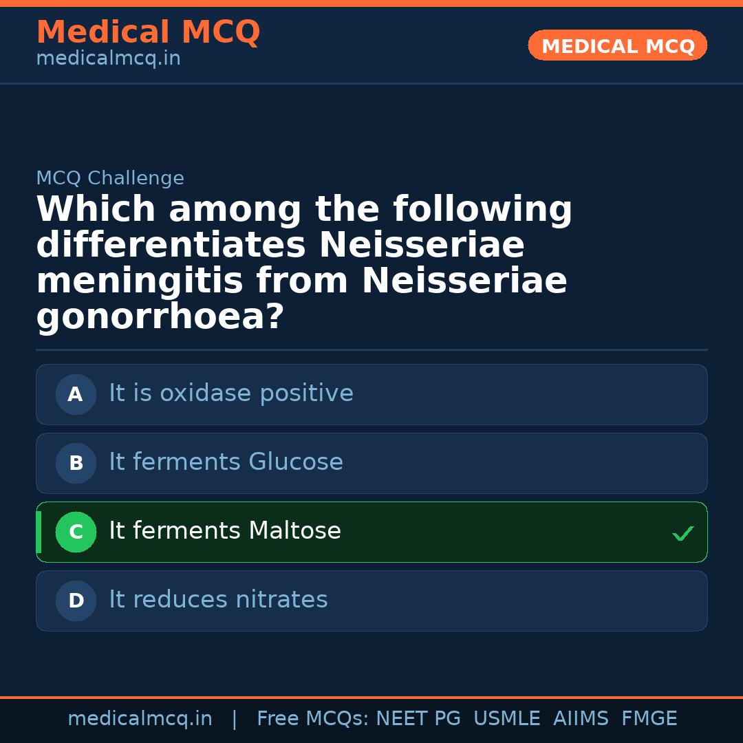743x743 pixels.
Task: Select the letter A circle
Action: point(76,394)
